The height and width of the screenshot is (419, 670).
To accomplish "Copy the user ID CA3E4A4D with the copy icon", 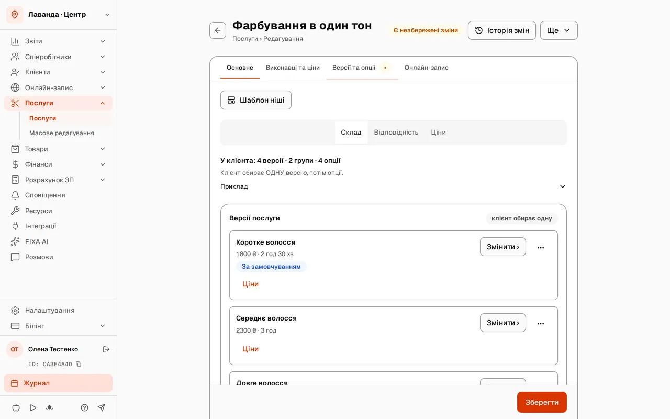I will [x=79, y=364].
